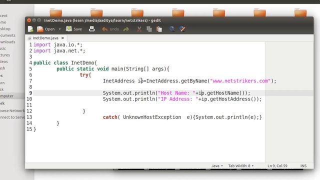
Task: Open the Tab Width: 8 dropdown
Action: [241, 165]
